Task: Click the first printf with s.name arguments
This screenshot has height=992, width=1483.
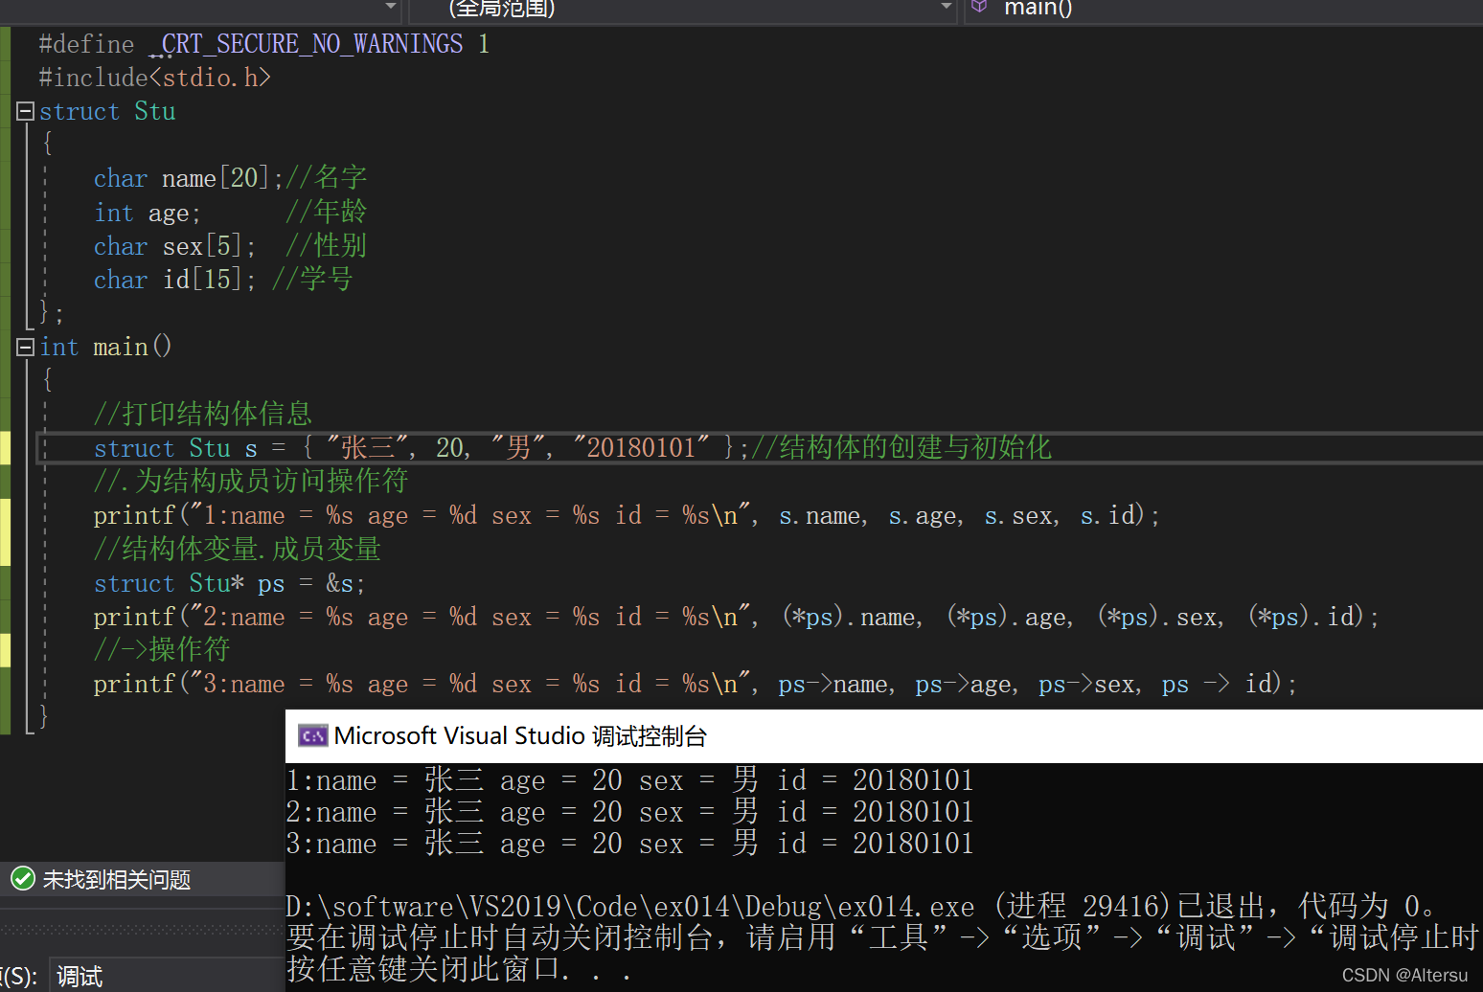Action: [627, 515]
